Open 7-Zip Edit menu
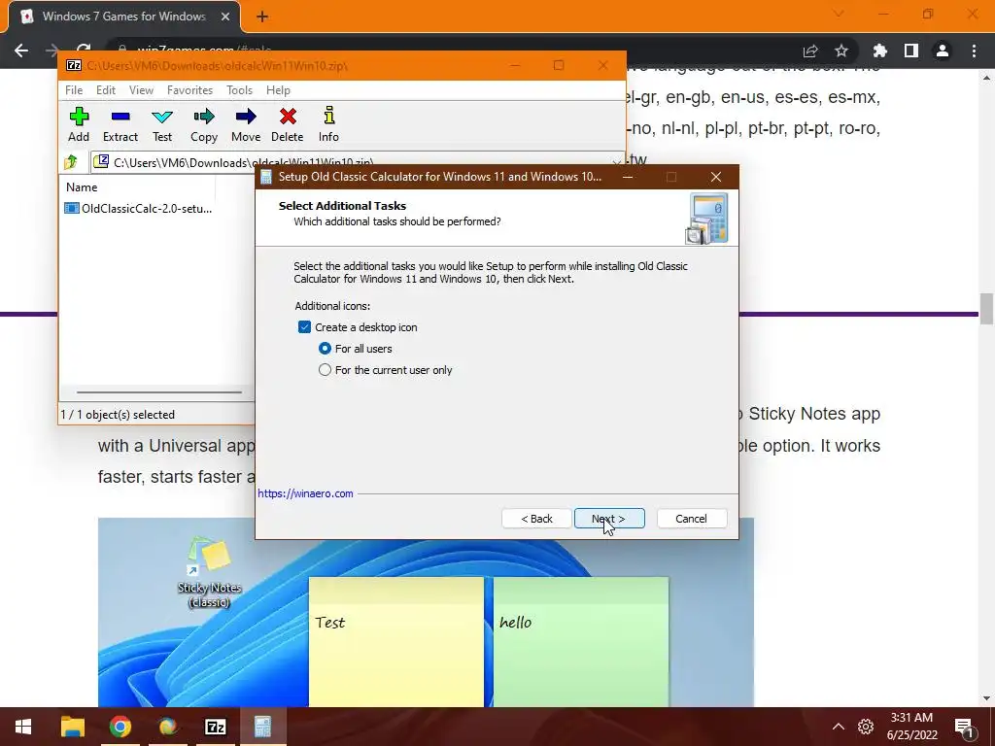 coord(105,90)
